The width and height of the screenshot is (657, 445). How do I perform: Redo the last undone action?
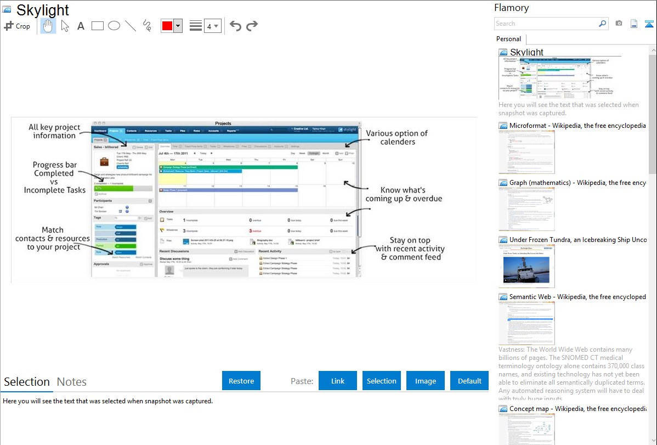coord(252,26)
